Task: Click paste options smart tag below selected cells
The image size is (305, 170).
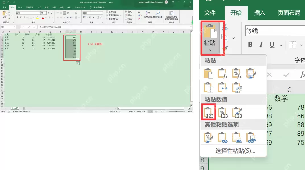Action: 78,63
